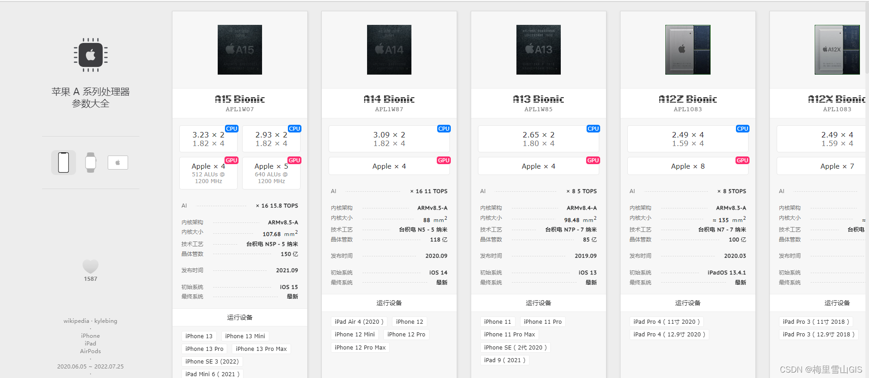The height and width of the screenshot is (378, 869).
Task: Click the APL1W87 model code
Action: pos(389,109)
